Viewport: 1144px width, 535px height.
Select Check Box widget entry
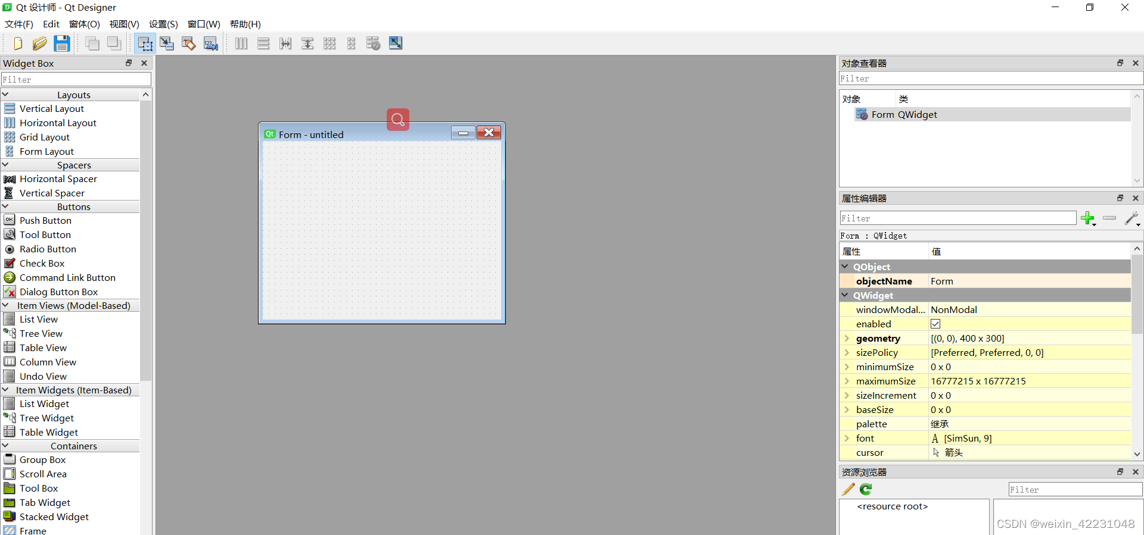(42, 263)
